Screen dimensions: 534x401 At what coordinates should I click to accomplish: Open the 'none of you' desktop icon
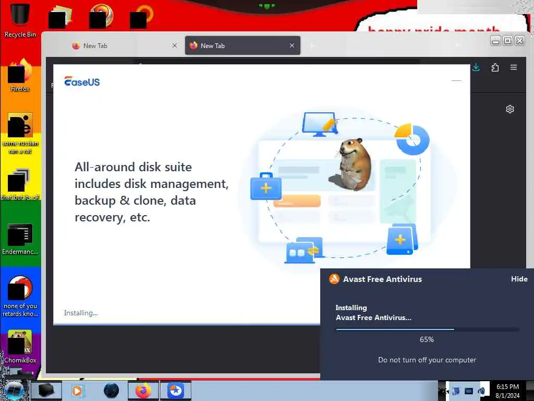[20, 296]
